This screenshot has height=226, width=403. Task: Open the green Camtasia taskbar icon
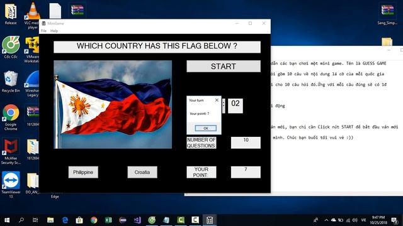pyautogui.click(x=181, y=220)
